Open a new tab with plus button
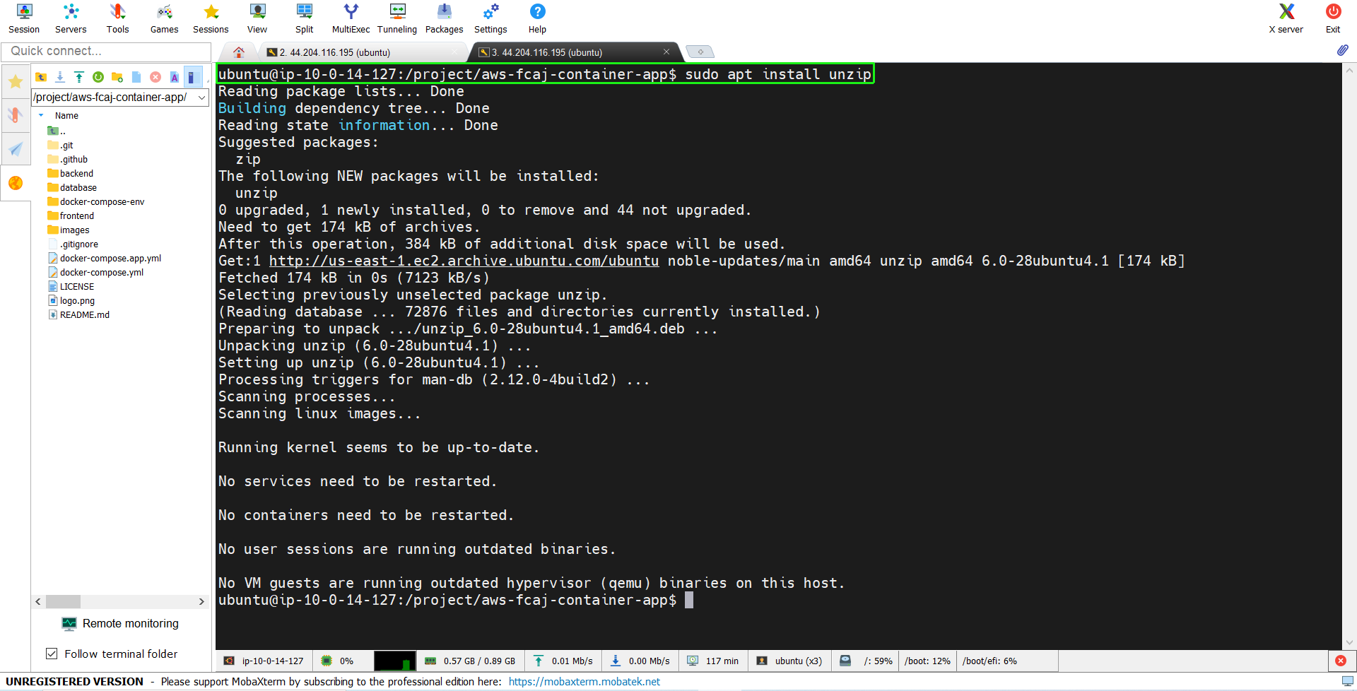The width and height of the screenshot is (1357, 691). pos(700,52)
